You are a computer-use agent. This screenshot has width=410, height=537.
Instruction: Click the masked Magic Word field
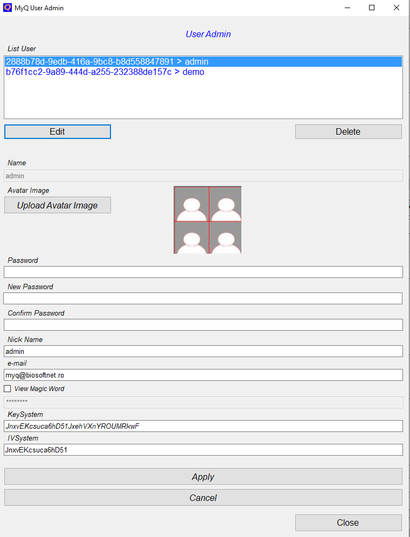point(204,402)
